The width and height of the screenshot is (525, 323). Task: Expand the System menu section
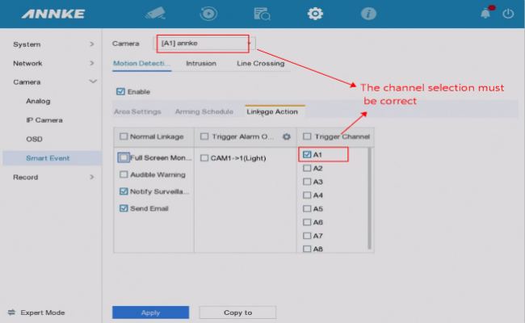[x=53, y=44]
